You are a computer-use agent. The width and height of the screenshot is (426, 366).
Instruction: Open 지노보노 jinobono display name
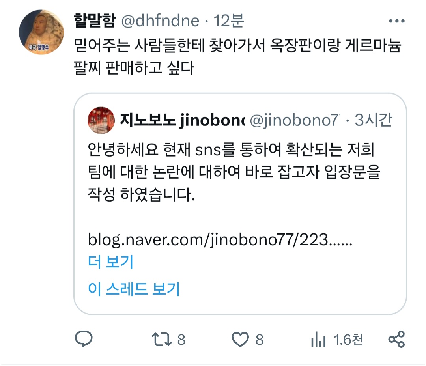click(x=182, y=120)
